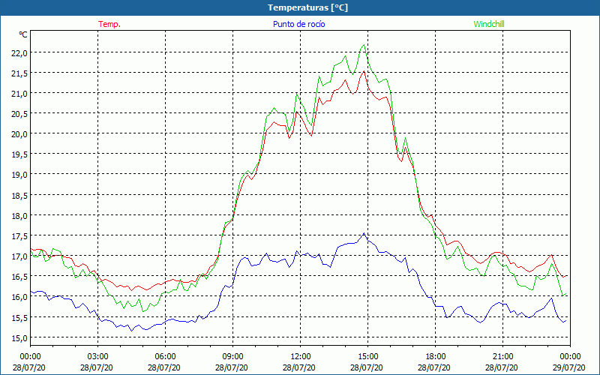Click the blue Punto de rocío legend label

click(x=298, y=24)
